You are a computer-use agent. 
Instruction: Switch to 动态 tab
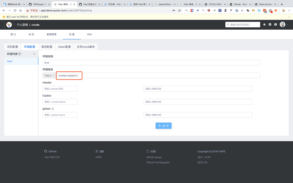[31, 34]
